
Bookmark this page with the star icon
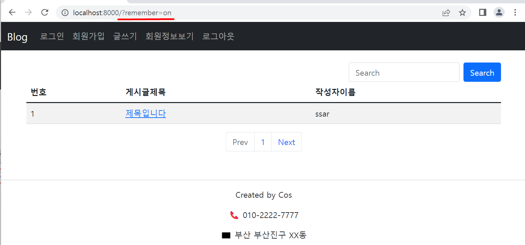tap(462, 13)
